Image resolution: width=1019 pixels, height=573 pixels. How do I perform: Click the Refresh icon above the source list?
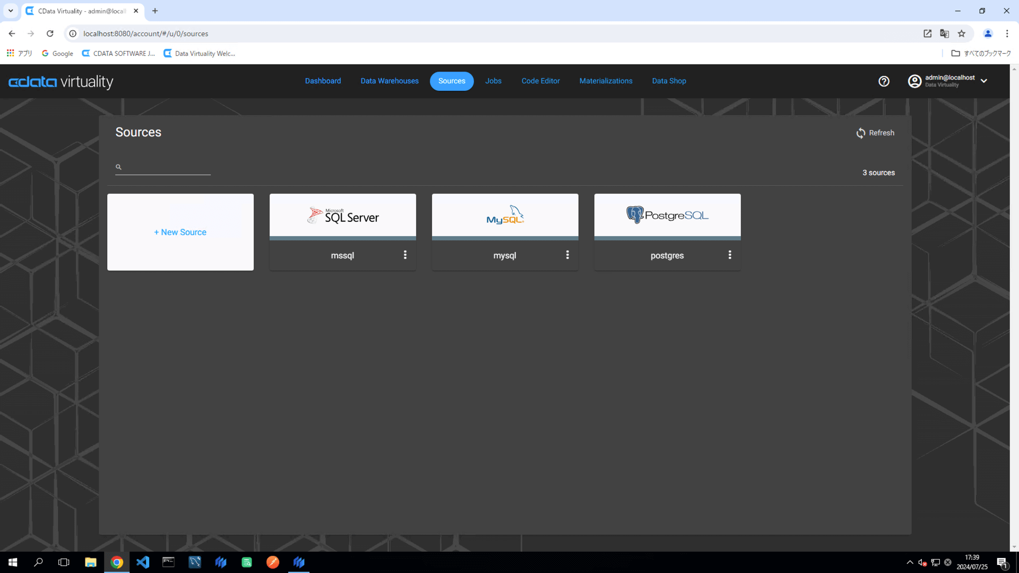click(861, 133)
